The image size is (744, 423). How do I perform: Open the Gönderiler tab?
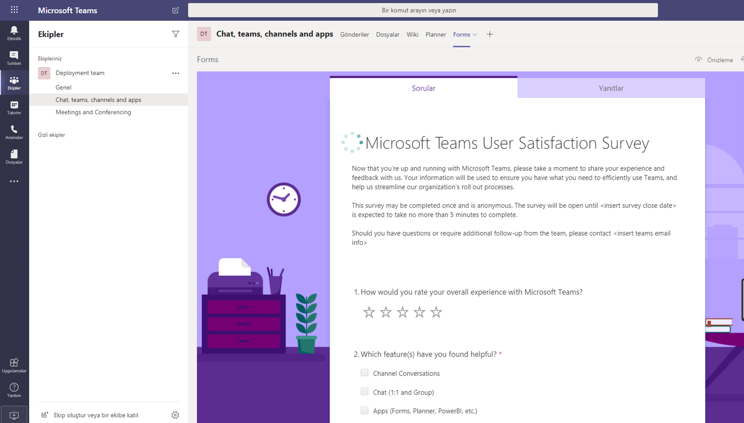tap(354, 35)
